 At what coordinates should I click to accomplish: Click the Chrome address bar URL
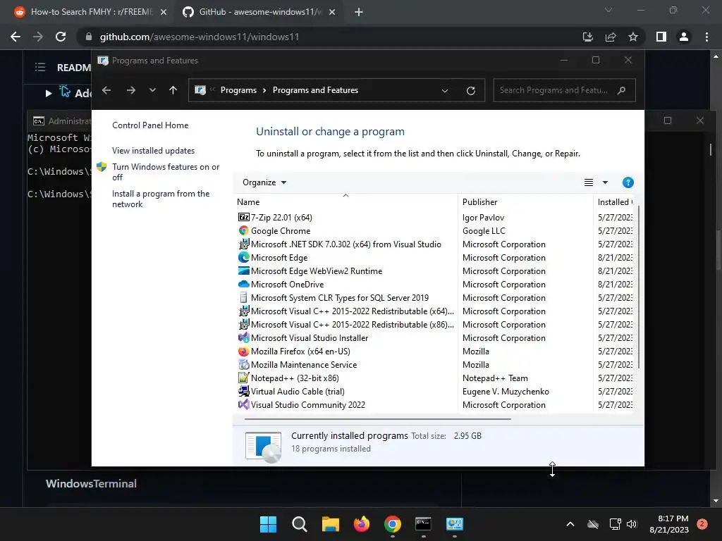pos(200,37)
